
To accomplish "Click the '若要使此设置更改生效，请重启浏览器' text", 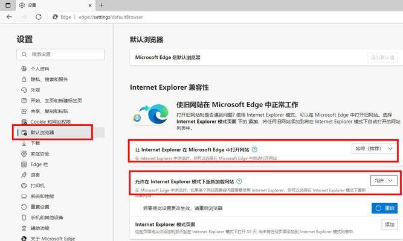I will coord(182,208).
